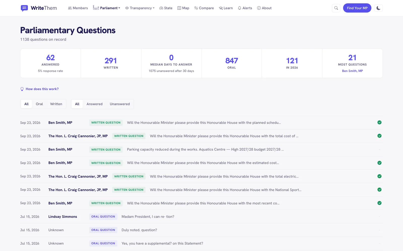
Task: Open the Alerts page
Action: pos(245,8)
